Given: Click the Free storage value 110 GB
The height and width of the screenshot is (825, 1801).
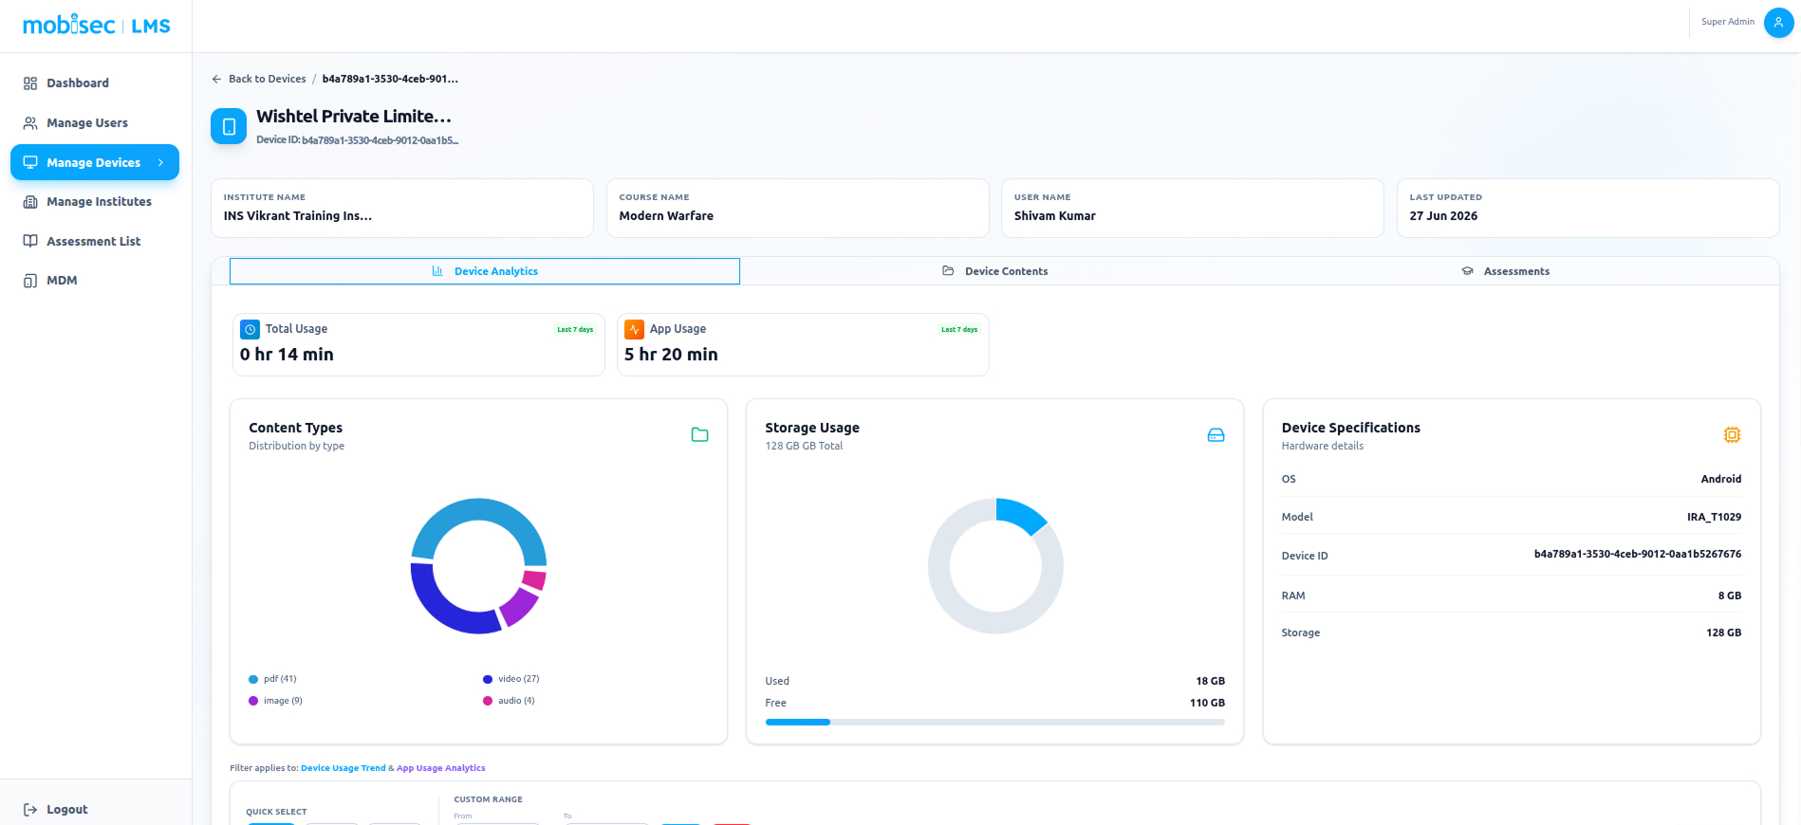Looking at the screenshot, I should click(1207, 703).
